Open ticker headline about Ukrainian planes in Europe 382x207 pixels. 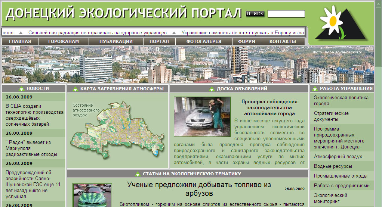pos(243,32)
